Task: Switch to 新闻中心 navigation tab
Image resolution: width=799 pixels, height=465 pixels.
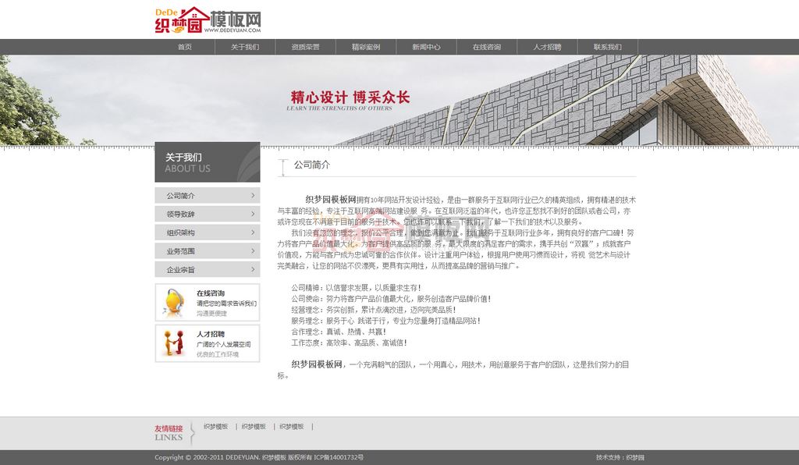Action: click(x=426, y=47)
